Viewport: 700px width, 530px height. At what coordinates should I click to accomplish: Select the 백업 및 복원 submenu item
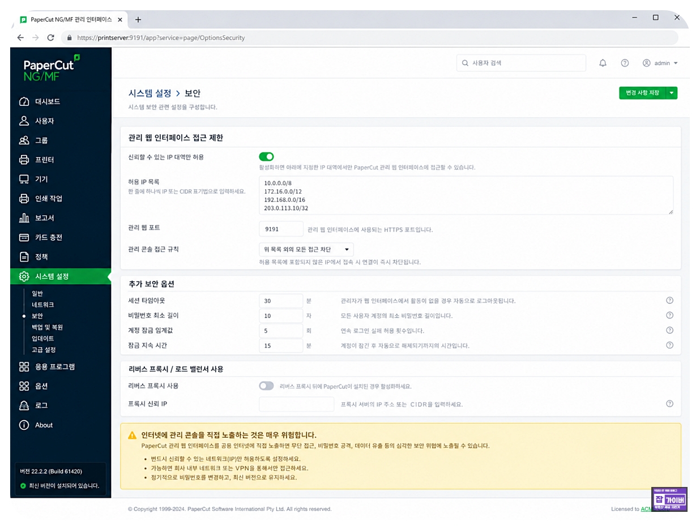(x=48, y=327)
